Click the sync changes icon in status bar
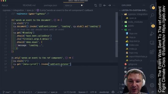This screenshot has width=168, height=94. point(14,92)
